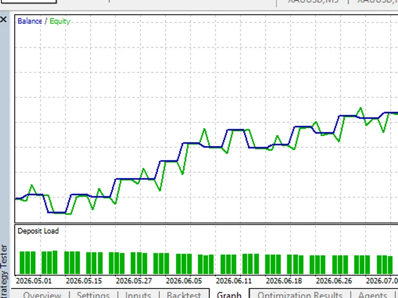Click the Balance legend label
Screen dimensions: 398x298
30,21
